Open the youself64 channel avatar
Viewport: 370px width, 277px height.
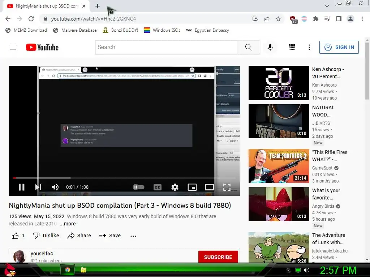[20, 256]
